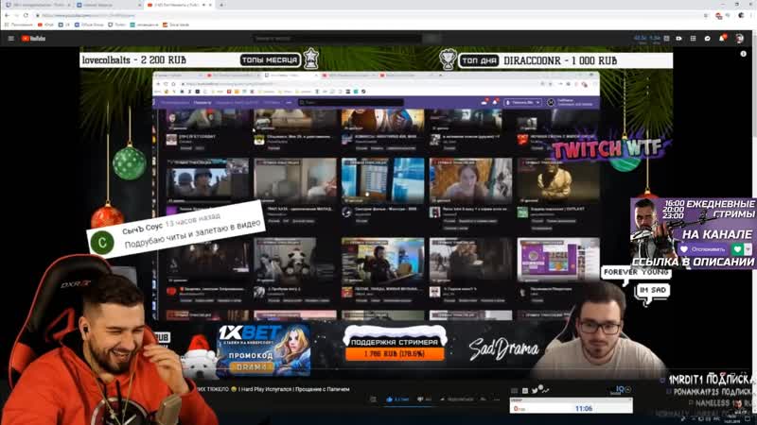757x425 pixels.
Task: Click the red extension icon in the toolbar
Action: coord(719,16)
